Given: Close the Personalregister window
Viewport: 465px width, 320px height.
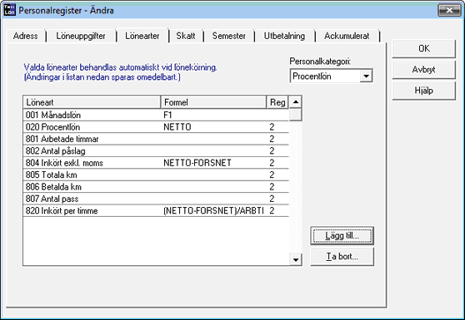Looking at the screenshot, I should pyautogui.click(x=449, y=10).
